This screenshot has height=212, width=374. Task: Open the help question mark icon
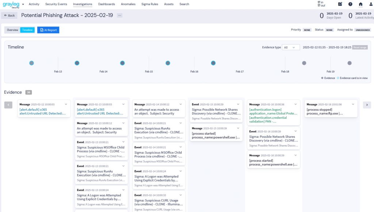click(350, 4)
